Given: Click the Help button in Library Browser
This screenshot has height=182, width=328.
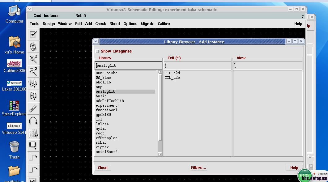Looking at the screenshot, I should [x=294, y=168].
